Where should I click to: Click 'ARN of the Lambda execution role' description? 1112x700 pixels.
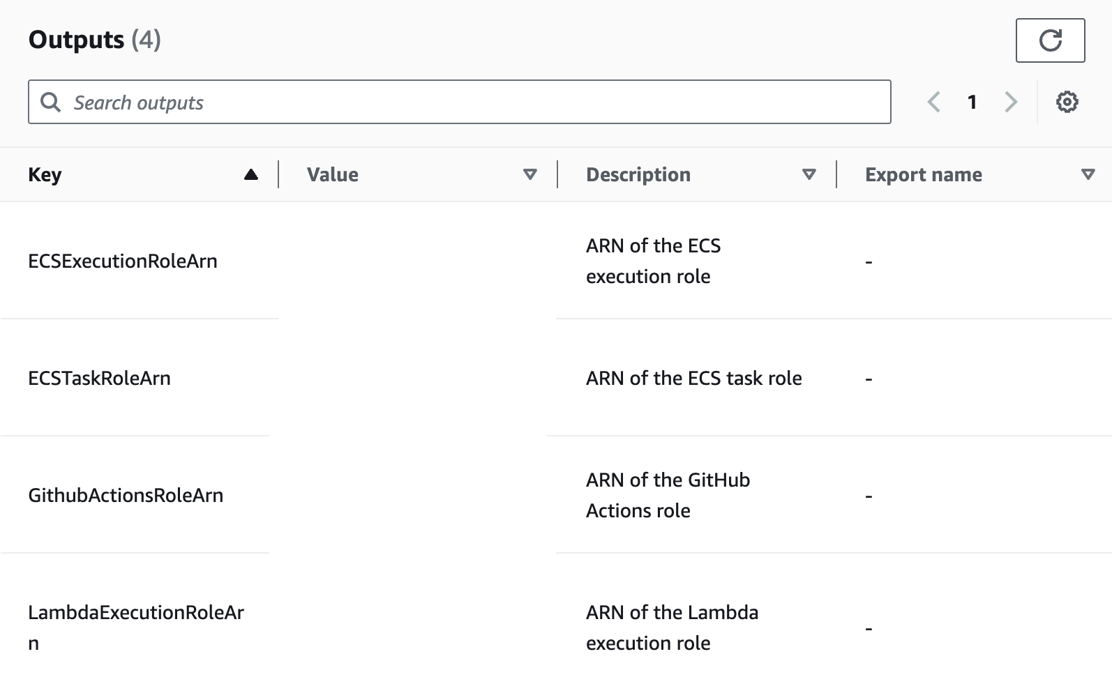tap(673, 627)
